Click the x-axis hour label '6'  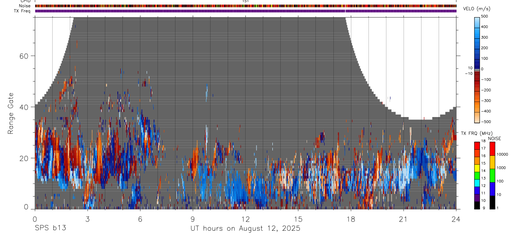click(x=140, y=219)
